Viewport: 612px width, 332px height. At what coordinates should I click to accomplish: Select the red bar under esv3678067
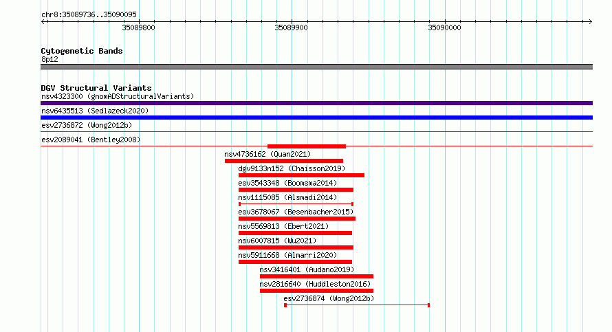pos(297,219)
